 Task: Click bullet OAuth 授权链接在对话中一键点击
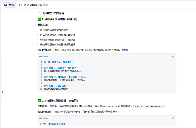[58, 40]
